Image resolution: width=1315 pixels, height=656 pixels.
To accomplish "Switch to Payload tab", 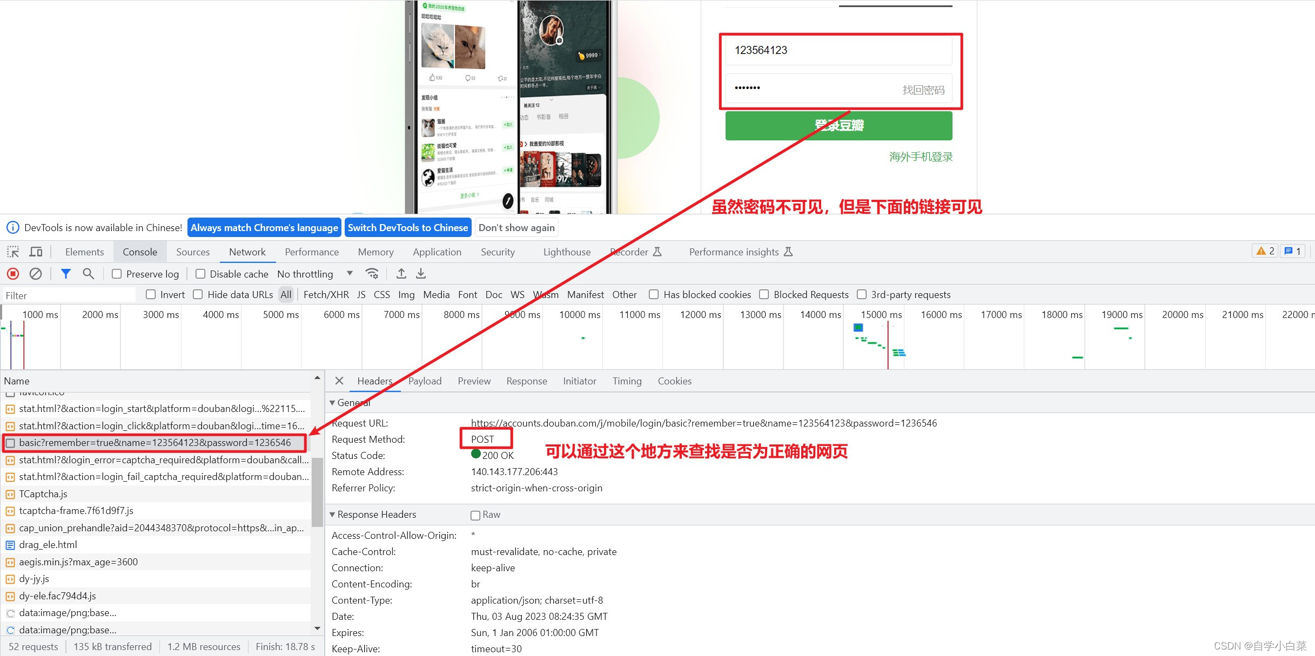I will coord(425,381).
